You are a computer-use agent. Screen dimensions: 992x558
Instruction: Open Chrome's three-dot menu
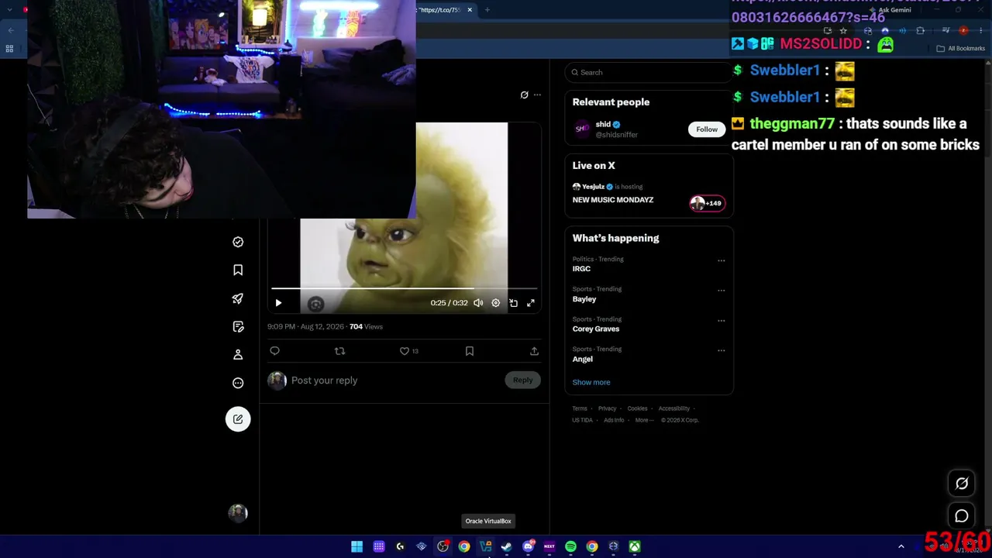click(980, 31)
